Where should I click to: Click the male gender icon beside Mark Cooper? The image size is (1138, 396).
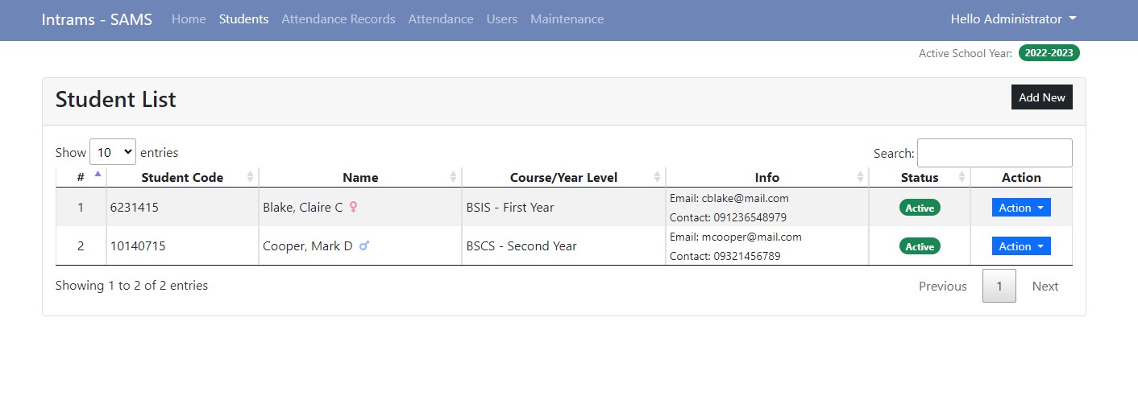[364, 245]
